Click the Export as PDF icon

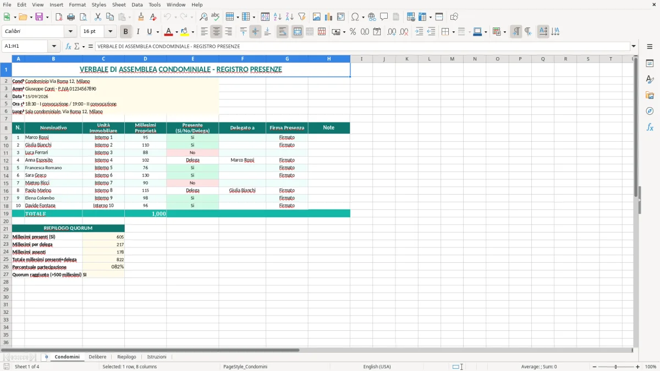(58, 17)
